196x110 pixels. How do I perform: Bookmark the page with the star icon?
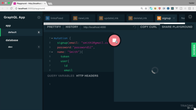point(146,8)
